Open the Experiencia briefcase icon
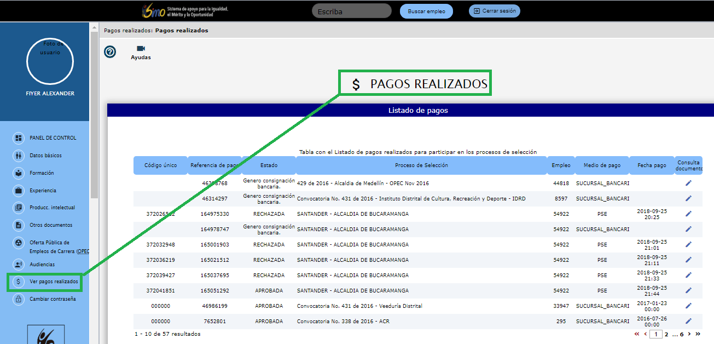The height and width of the screenshot is (344, 714). 19,191
